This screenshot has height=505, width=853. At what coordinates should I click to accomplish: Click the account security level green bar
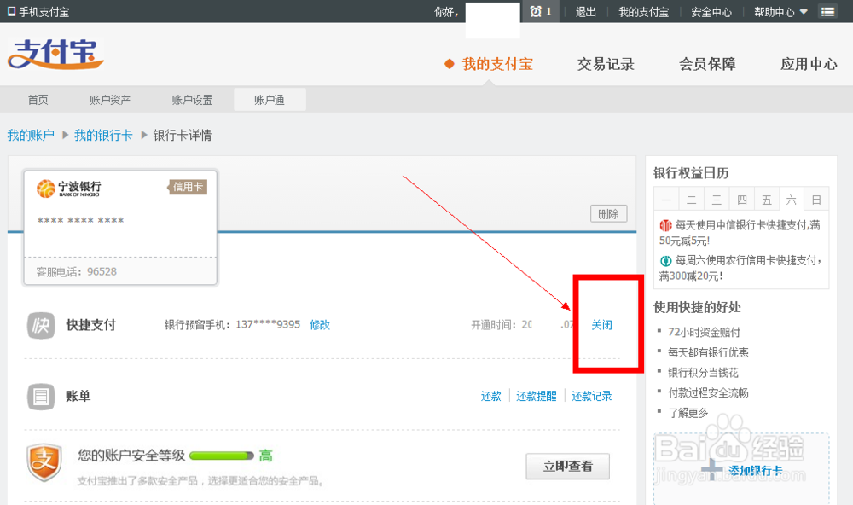tap(222, 456)
